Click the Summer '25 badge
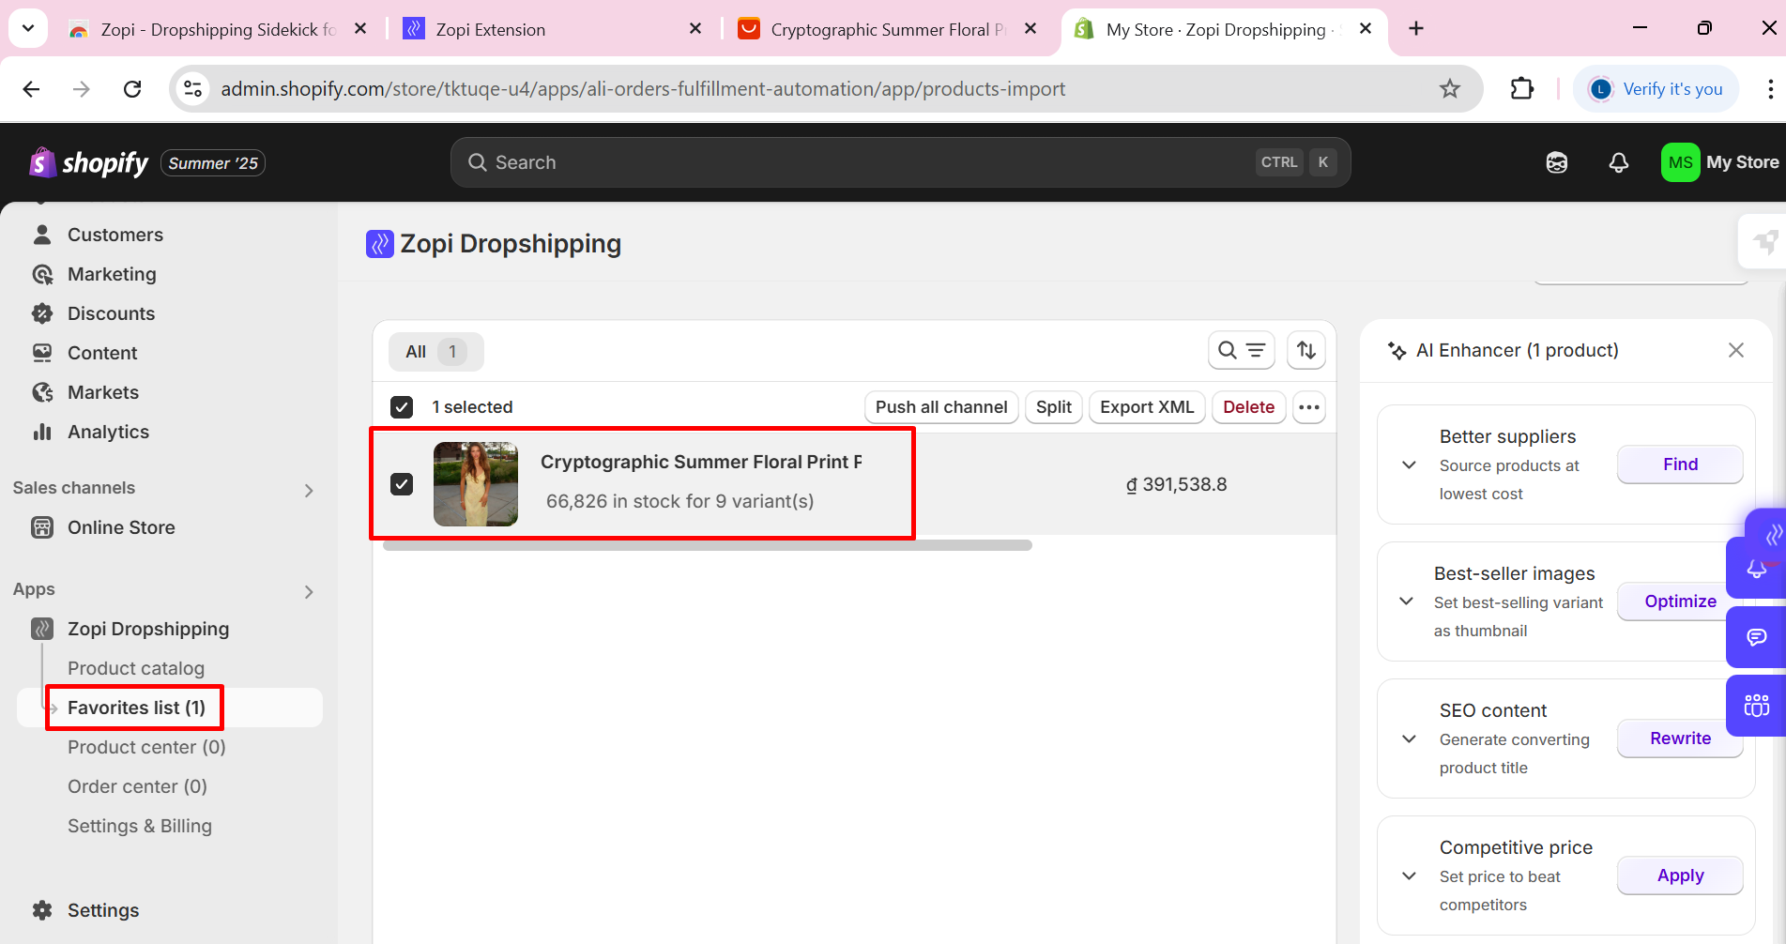 coord(213,163)
